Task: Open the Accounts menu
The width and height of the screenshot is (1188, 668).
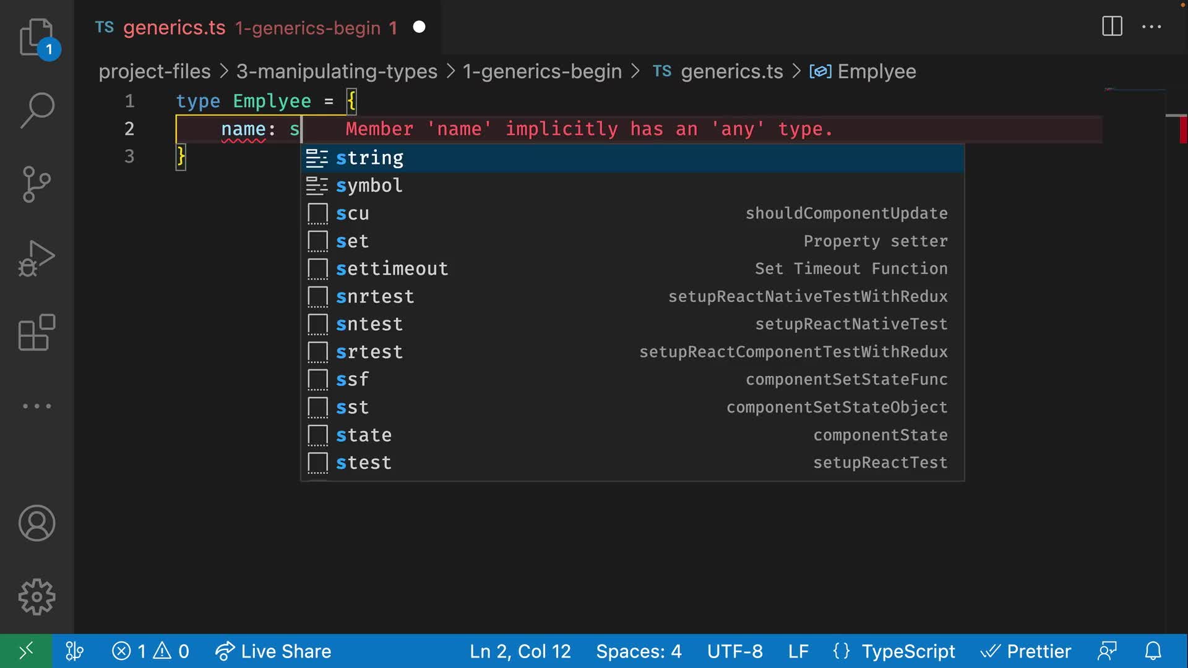Action: (37, 523)
